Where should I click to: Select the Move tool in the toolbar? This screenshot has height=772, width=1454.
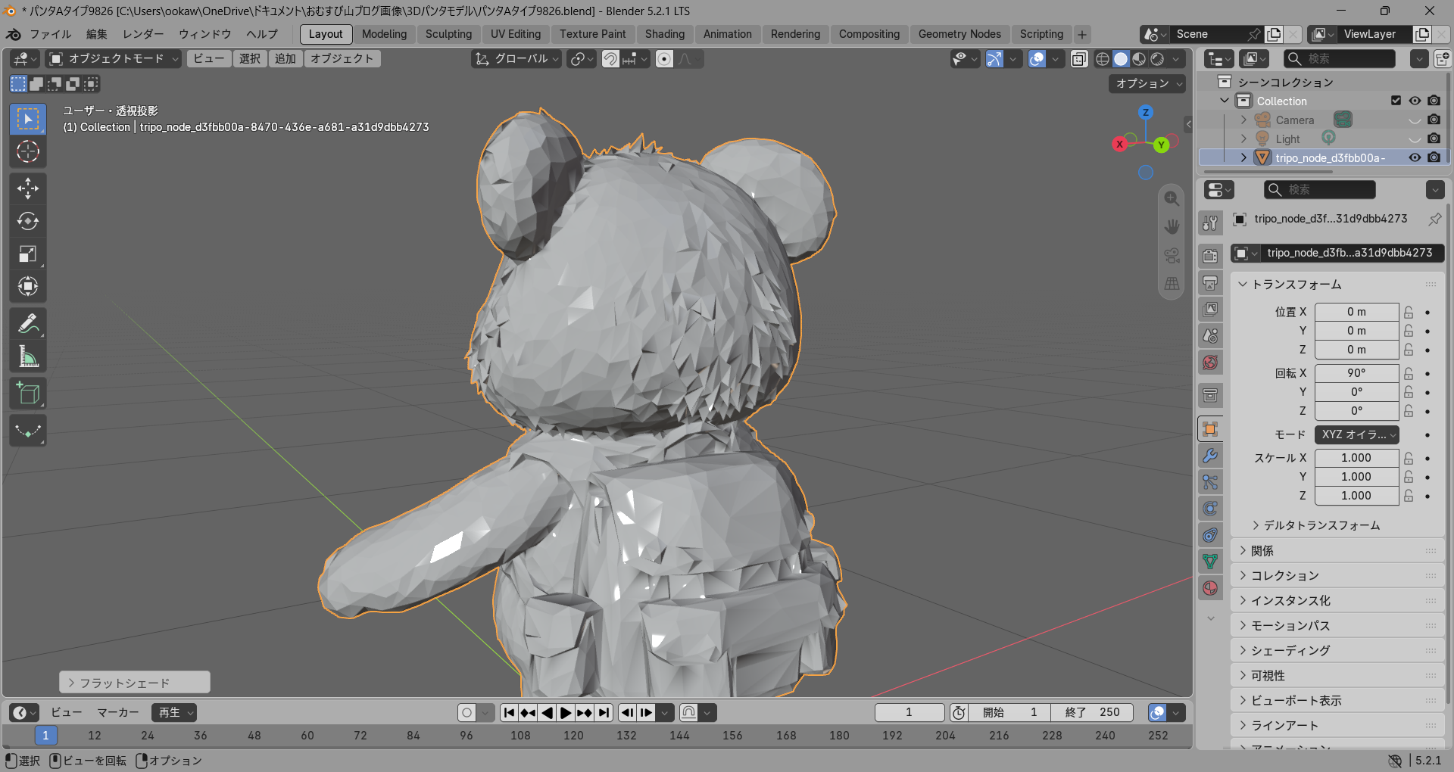click(x=28, y=188)
